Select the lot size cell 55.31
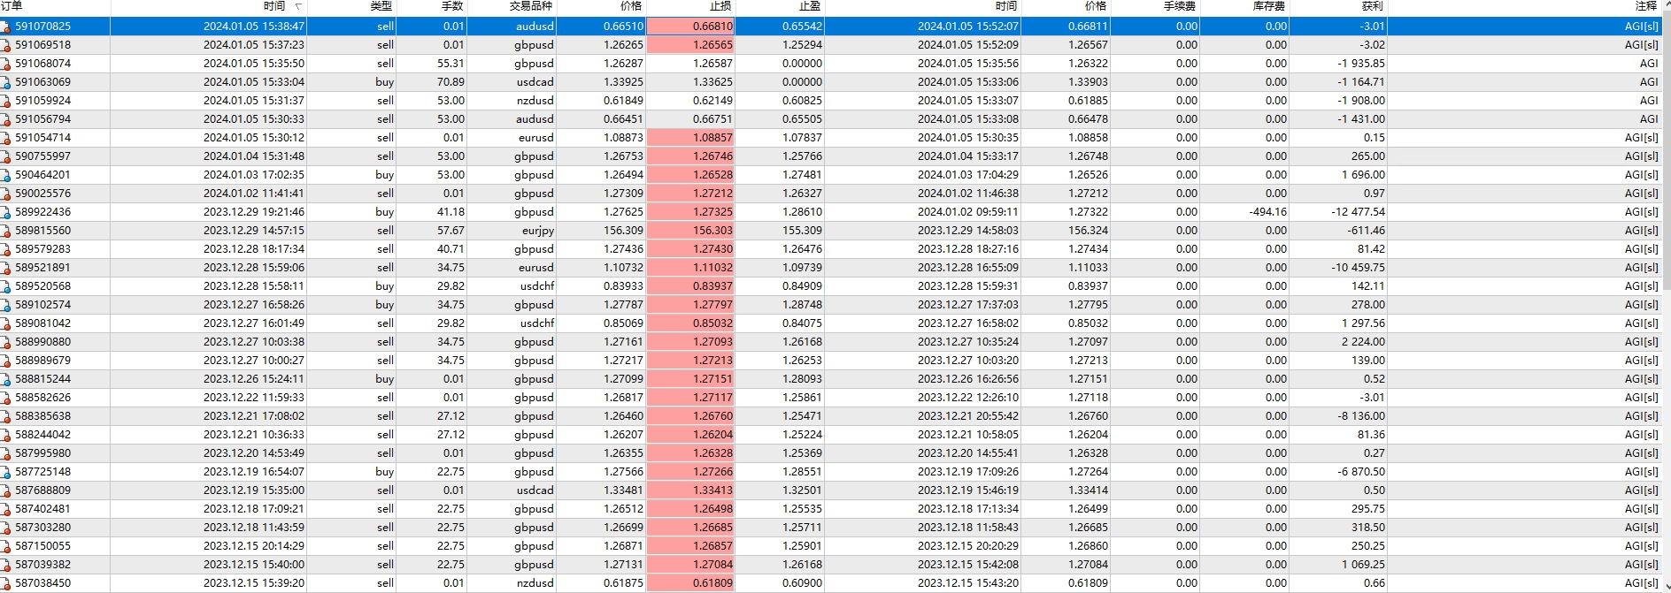The height and width of the screenshot is (593, 1671). coord(450,64)
